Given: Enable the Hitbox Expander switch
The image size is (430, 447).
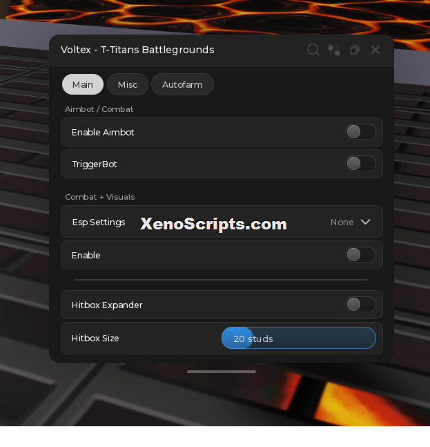Looking at the screenshot, I should 360,305.
